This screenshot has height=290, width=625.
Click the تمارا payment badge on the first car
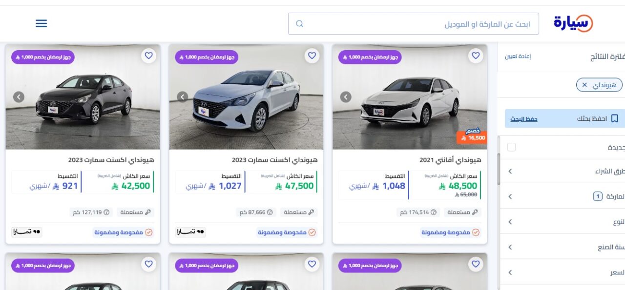pyautogui.click(x=27, y=232)
